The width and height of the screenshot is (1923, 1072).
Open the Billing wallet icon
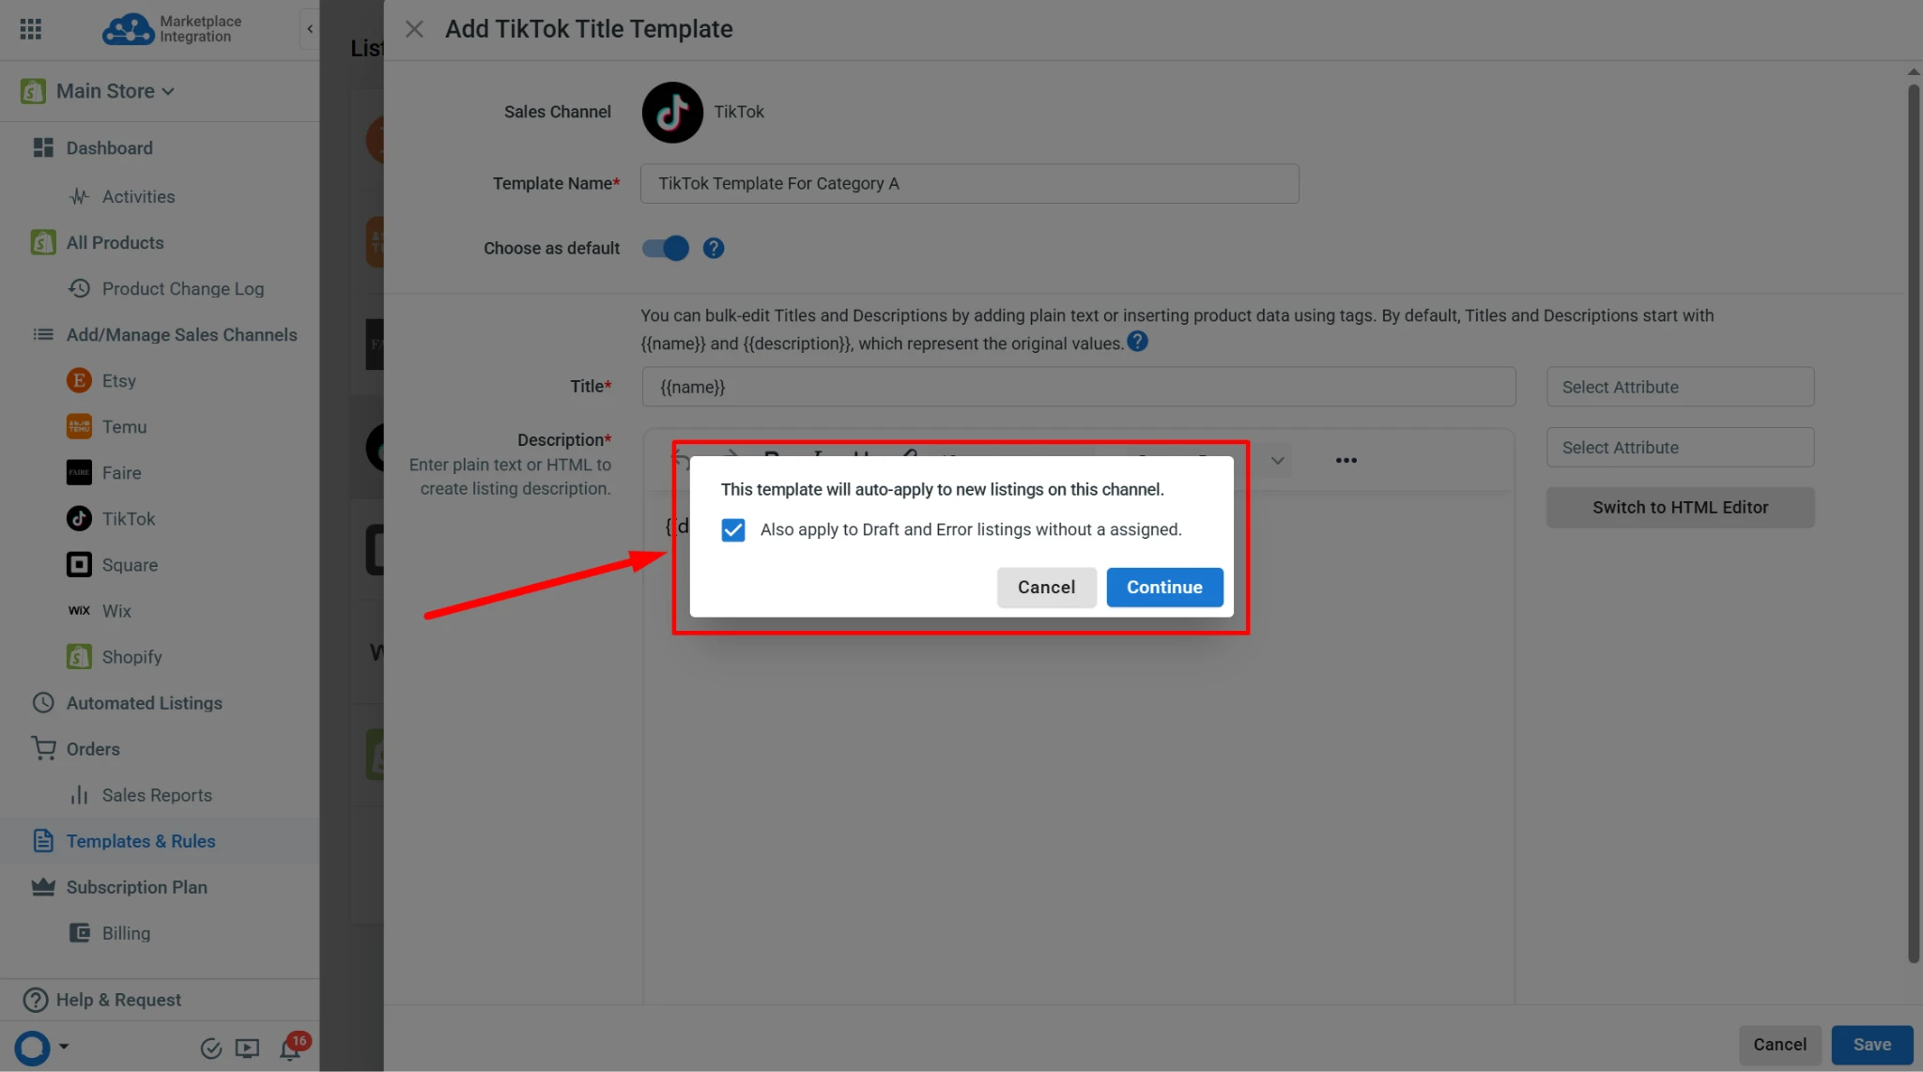pos(80,933)
